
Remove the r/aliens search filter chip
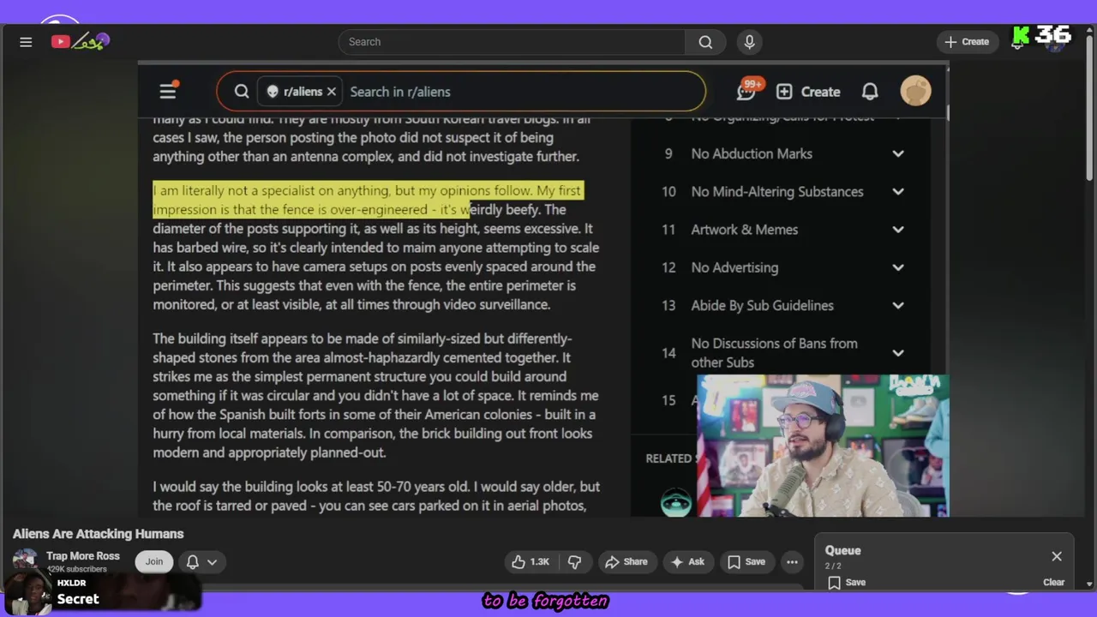point(332,92)
